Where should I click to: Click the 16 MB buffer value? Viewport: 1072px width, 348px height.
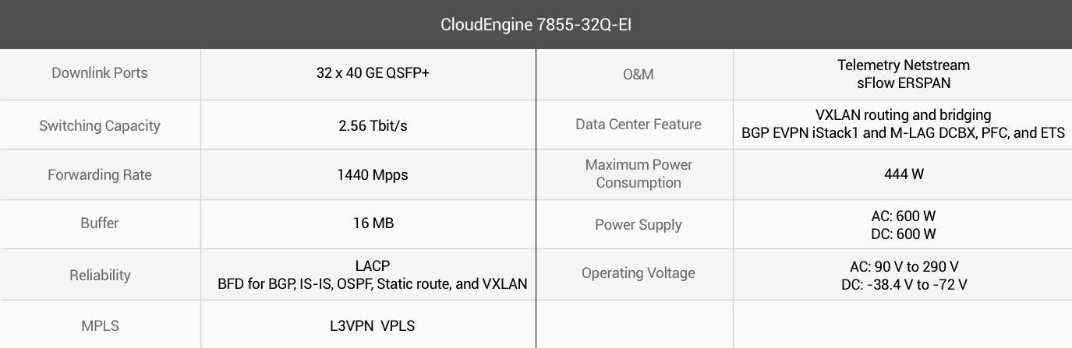click(373, 223)
